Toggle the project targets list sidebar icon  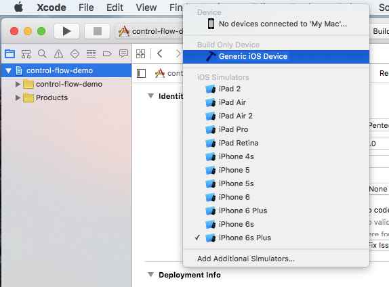(x=141, y=73)
